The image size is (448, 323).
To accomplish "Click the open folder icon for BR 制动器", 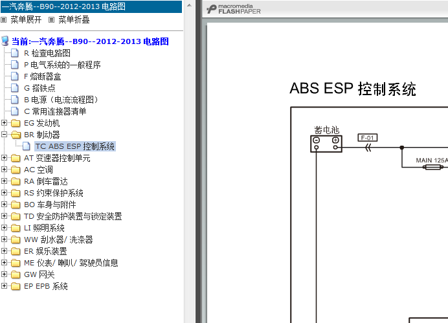I will (x=16, y=135).
